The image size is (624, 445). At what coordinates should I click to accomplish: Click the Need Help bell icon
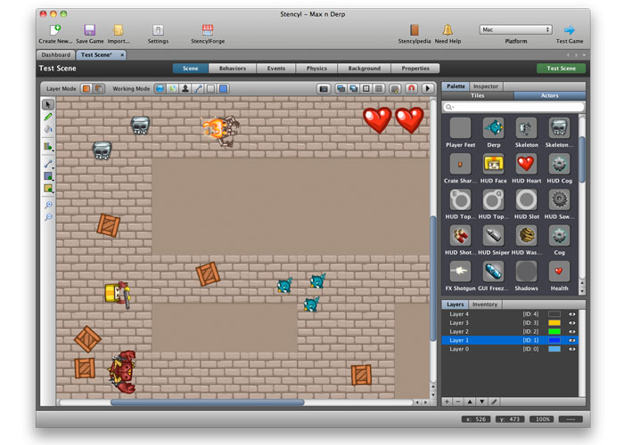click(x=447, y=29)
